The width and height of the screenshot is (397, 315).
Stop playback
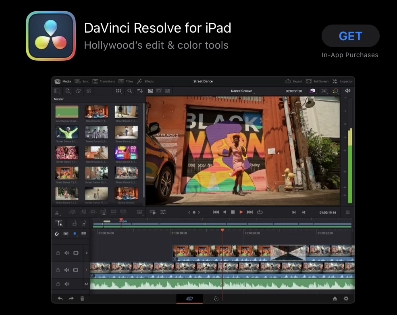click(x=233, y=212)
